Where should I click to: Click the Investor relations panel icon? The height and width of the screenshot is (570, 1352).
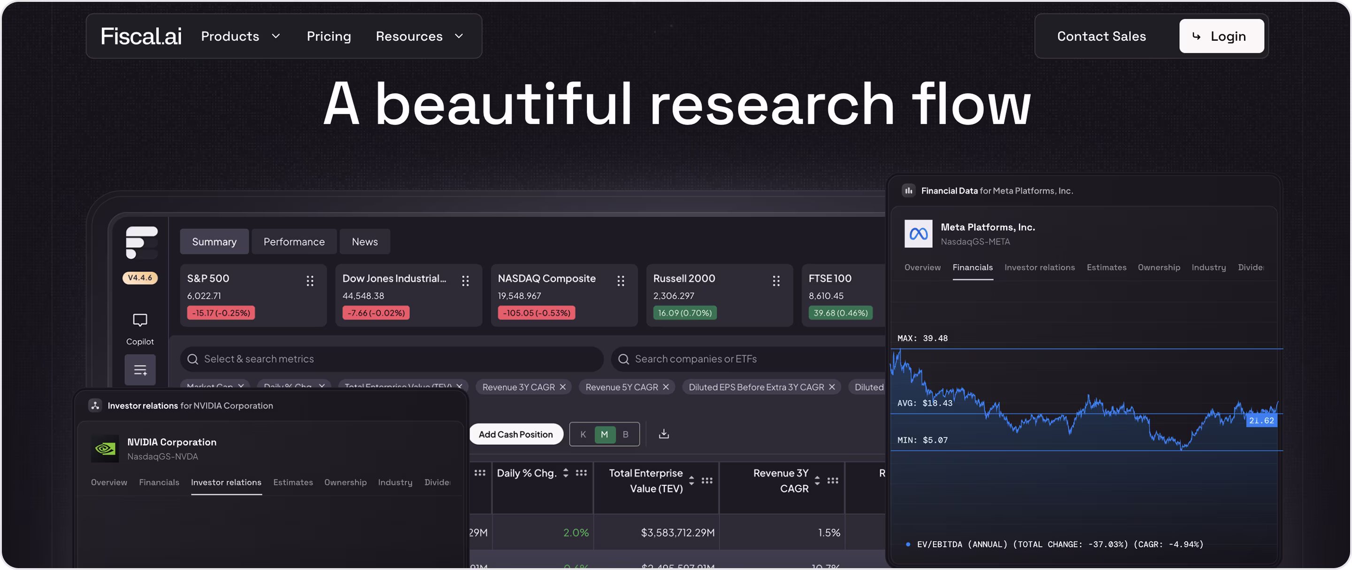95,405
